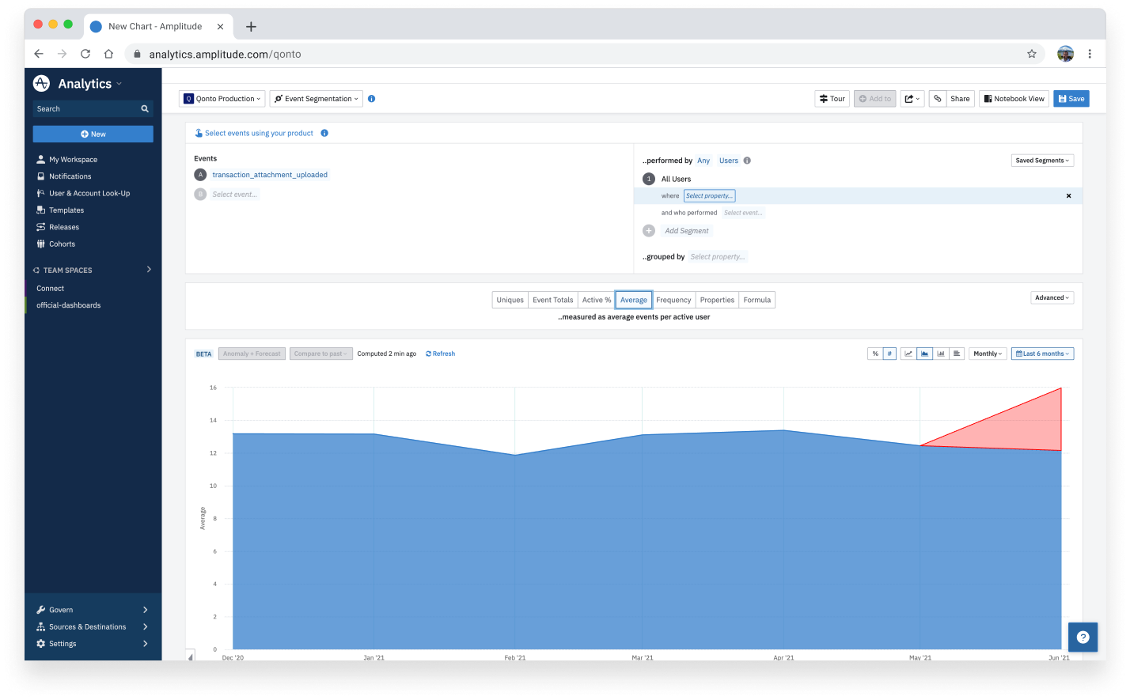Select Frequency measure tab
The height and width of the screenshot is (700, 1130).
coord(673,300)
